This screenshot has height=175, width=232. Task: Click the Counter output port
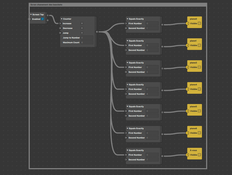[x=97, y=32]
